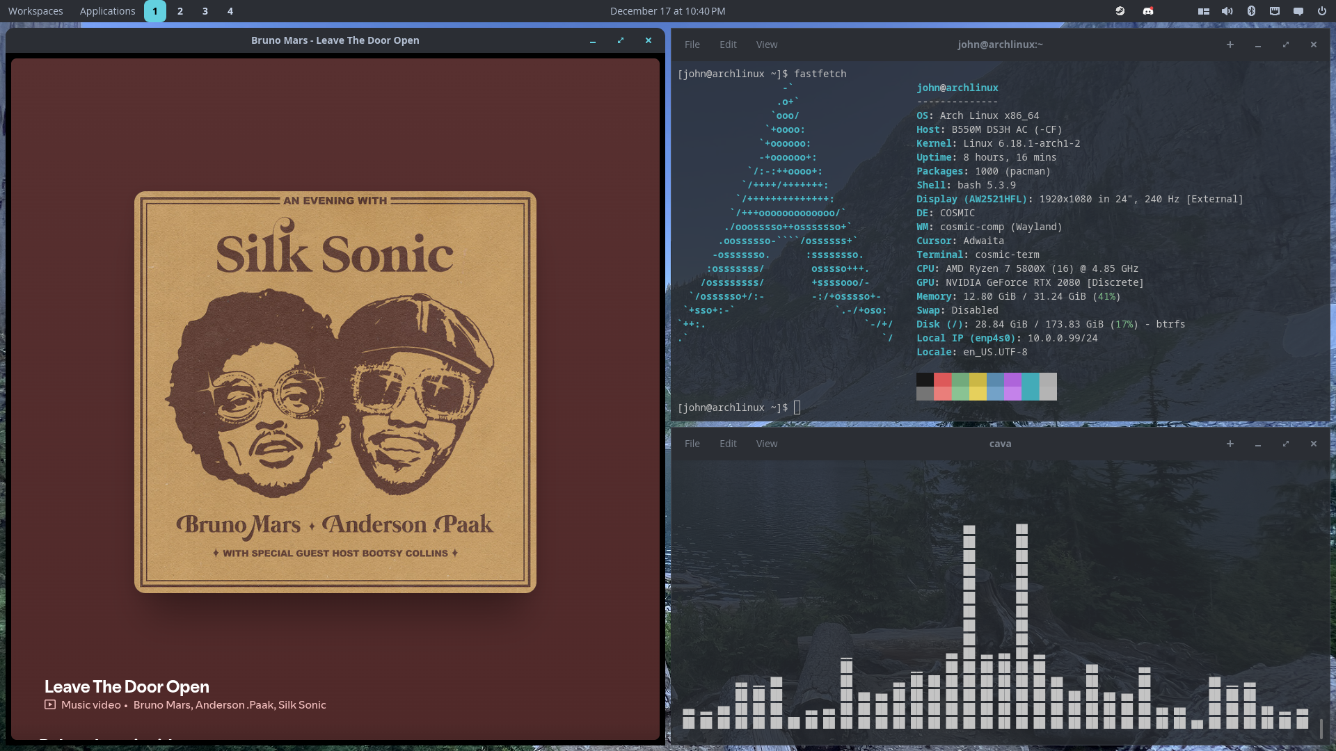Open the Steam tray icon
This screenshot has height=751, width=1336.
[1120, 11]
